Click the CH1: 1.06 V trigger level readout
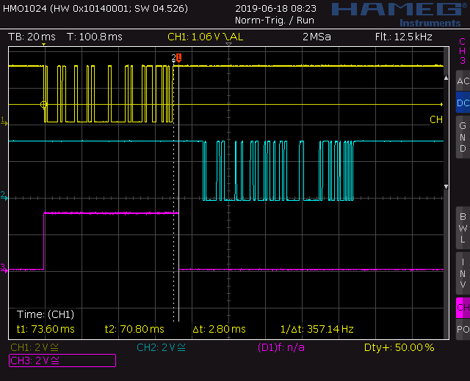Viewport: 470px width, 381px height. point(195,37)
